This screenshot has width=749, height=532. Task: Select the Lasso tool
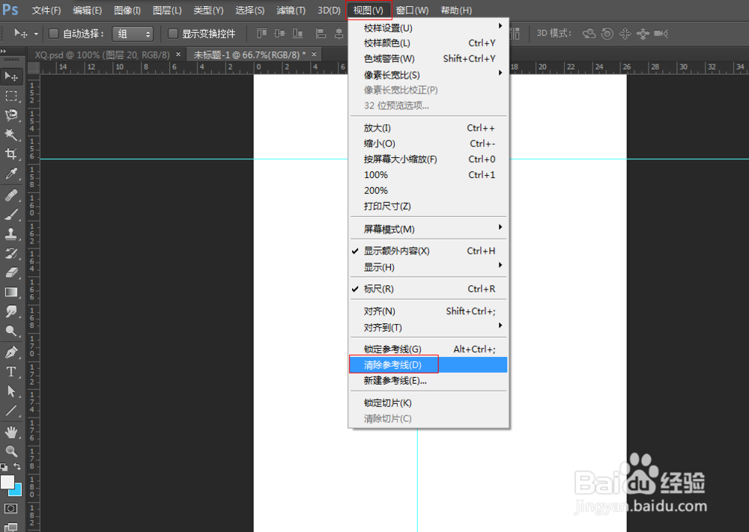point(11,115)
